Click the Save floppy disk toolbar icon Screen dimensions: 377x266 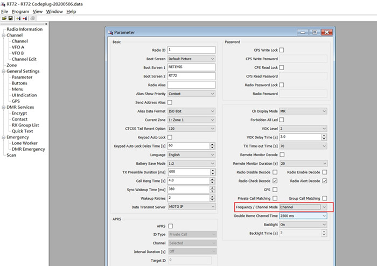pos(11,18)
